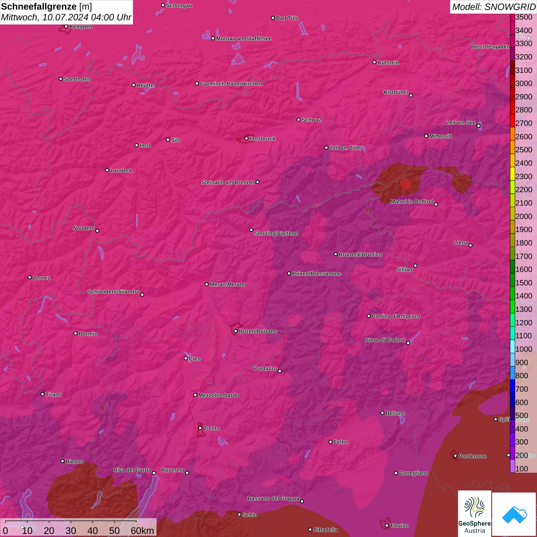Select the Kufstein location marker dot

[x=374, y=62]
